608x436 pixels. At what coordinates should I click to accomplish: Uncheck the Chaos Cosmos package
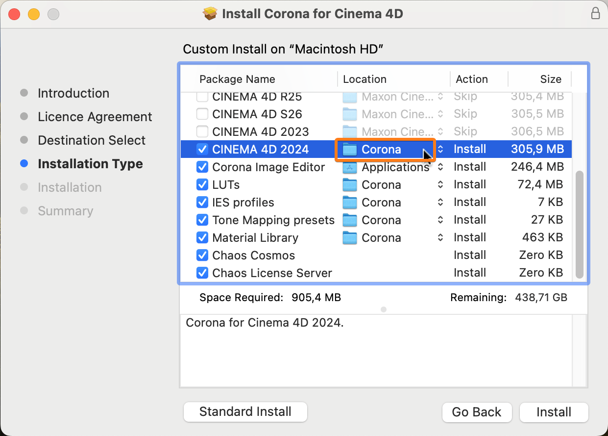click(x=202, y=256)
